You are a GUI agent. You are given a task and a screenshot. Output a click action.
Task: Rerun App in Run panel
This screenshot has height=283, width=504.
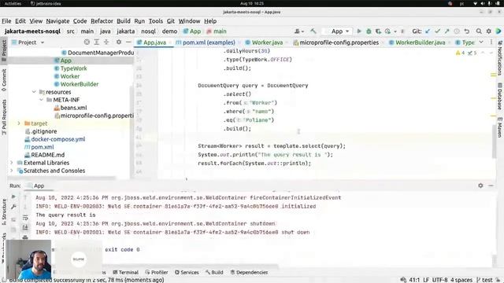13,197
